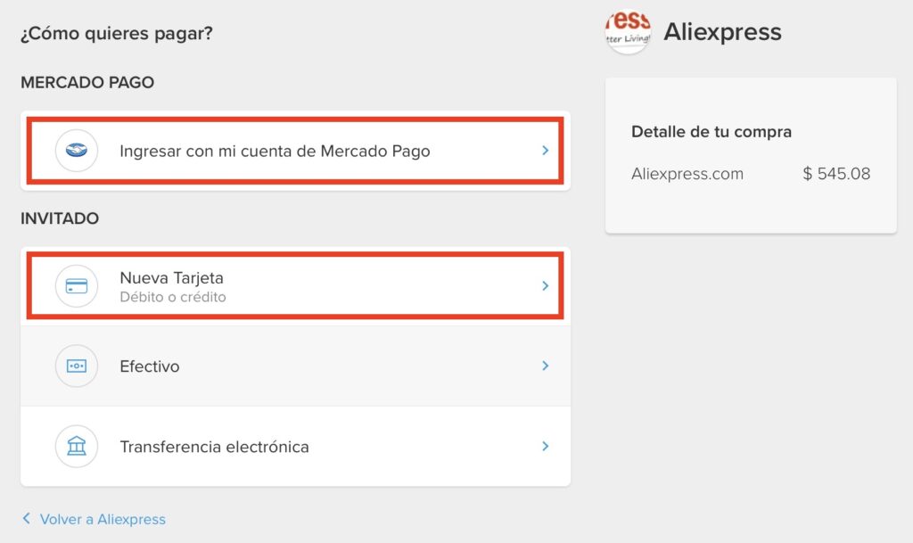
Task: Choose the Nueva Tarjeta payment option
Action: coord(295,285)
